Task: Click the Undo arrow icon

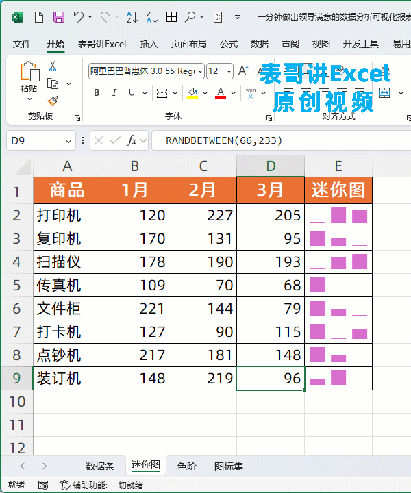Action: click(x=79, y=17)
